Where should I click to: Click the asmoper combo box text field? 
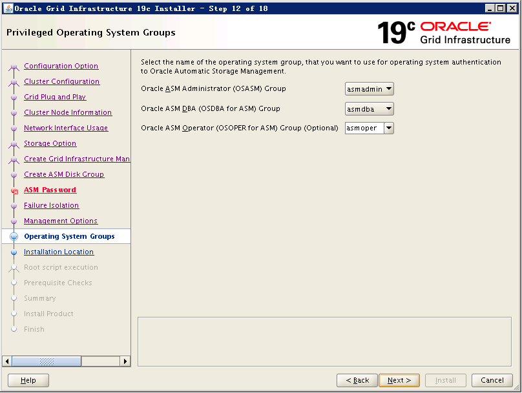pyautogui.click(x=364, y=128)
